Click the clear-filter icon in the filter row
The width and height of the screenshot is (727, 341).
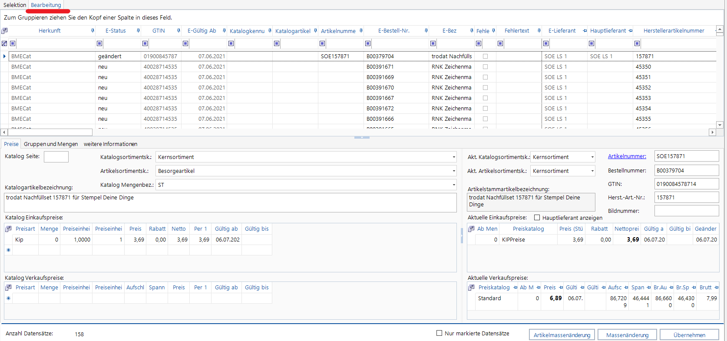pyautogui.click(x=4, y=43)
